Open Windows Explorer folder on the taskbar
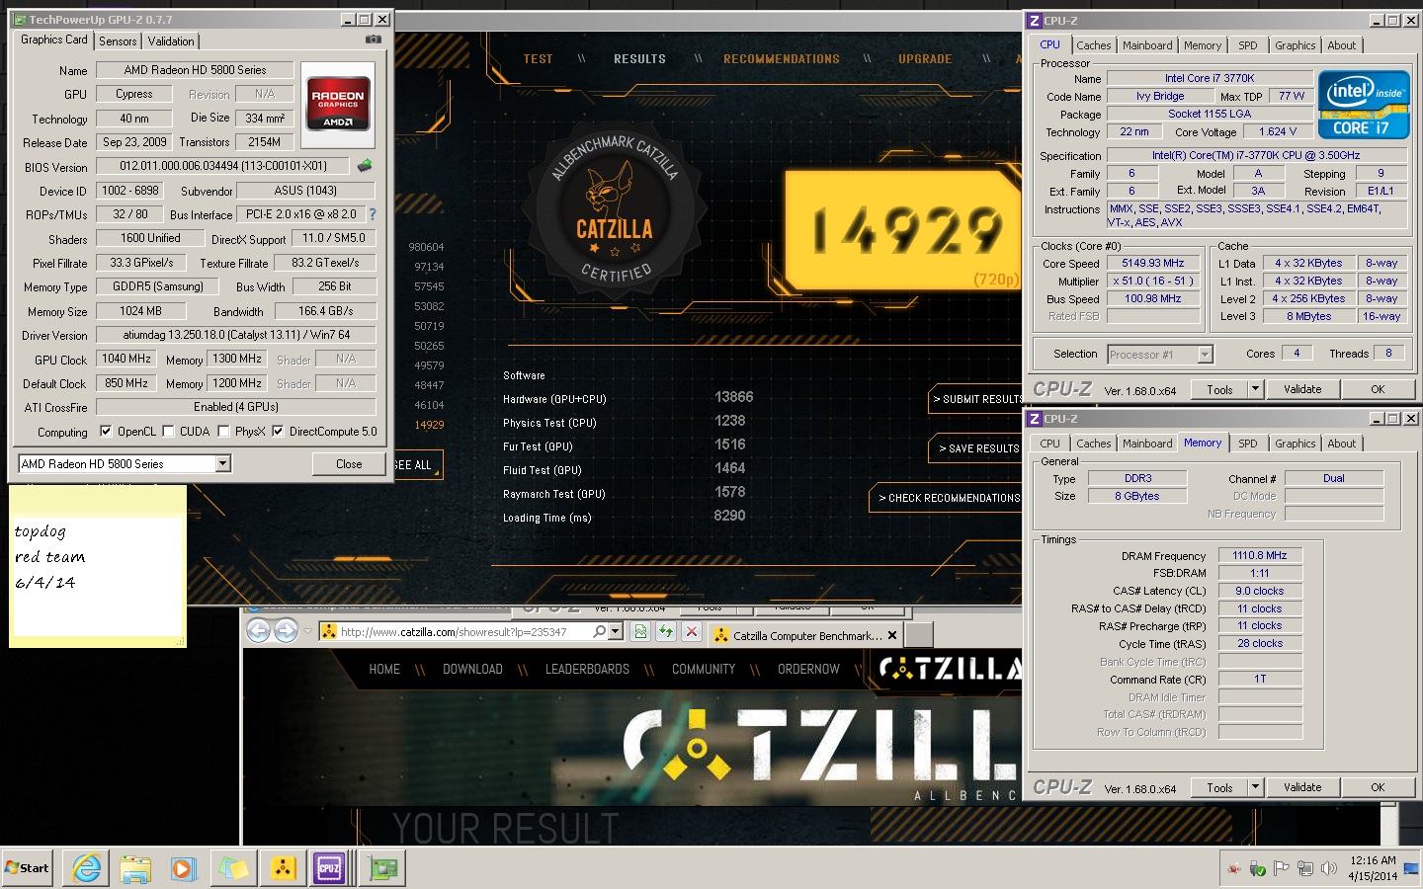The height and width of the screenshot is (889, 1423). pos(135,868)
